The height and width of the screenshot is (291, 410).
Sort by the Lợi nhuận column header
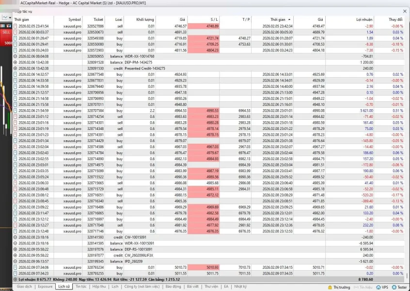click(349, 19)
